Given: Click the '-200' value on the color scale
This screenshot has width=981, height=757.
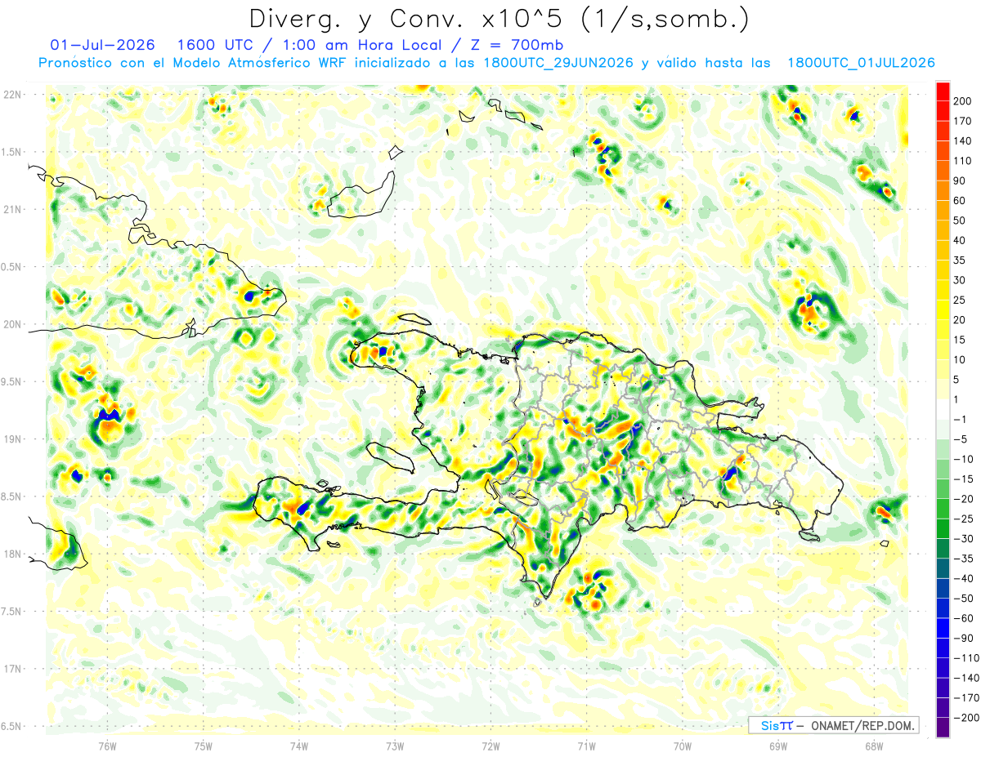Looking at the screenshot, I should (965, 718).
